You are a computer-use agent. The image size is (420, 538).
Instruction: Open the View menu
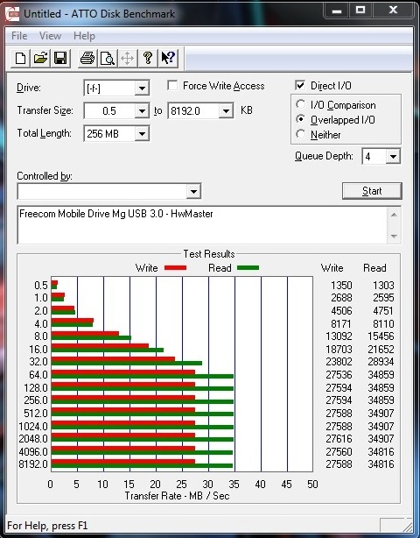coord(50,36)
